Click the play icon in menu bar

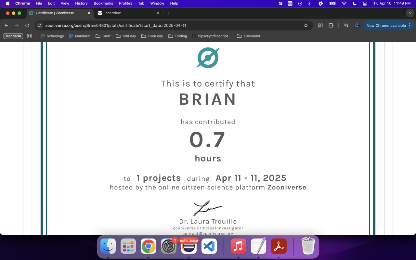pos(300,3)
